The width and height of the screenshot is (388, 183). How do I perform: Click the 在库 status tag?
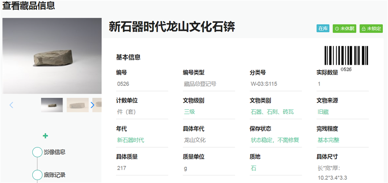pyautogui.click(x=323, y=29)
